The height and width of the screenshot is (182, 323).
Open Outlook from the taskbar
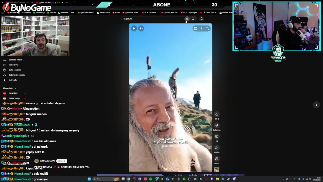coord(167,179)
